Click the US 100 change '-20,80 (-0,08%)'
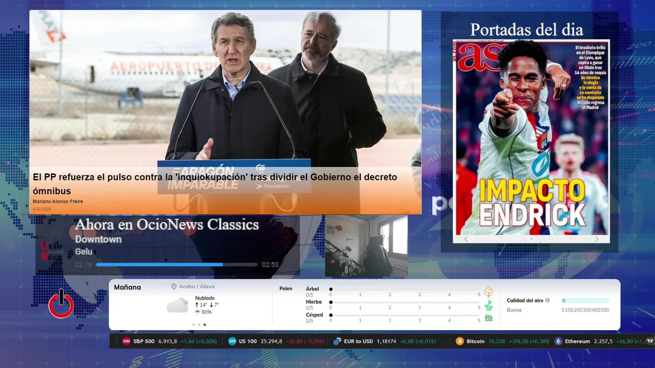Image resolution: width=655 pixels, height=368 pixels. pyautogui.click(x=304, y=341)
